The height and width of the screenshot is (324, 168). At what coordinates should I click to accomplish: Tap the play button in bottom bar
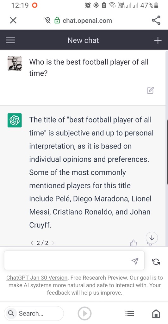[84, 314]
